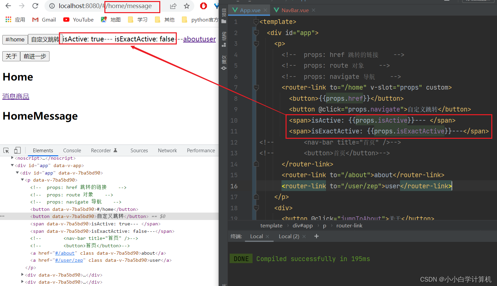The height and width of the screenshot is (286, 497).
Task: Fold the div id=app block at line 2
Action: click(256, 33)
